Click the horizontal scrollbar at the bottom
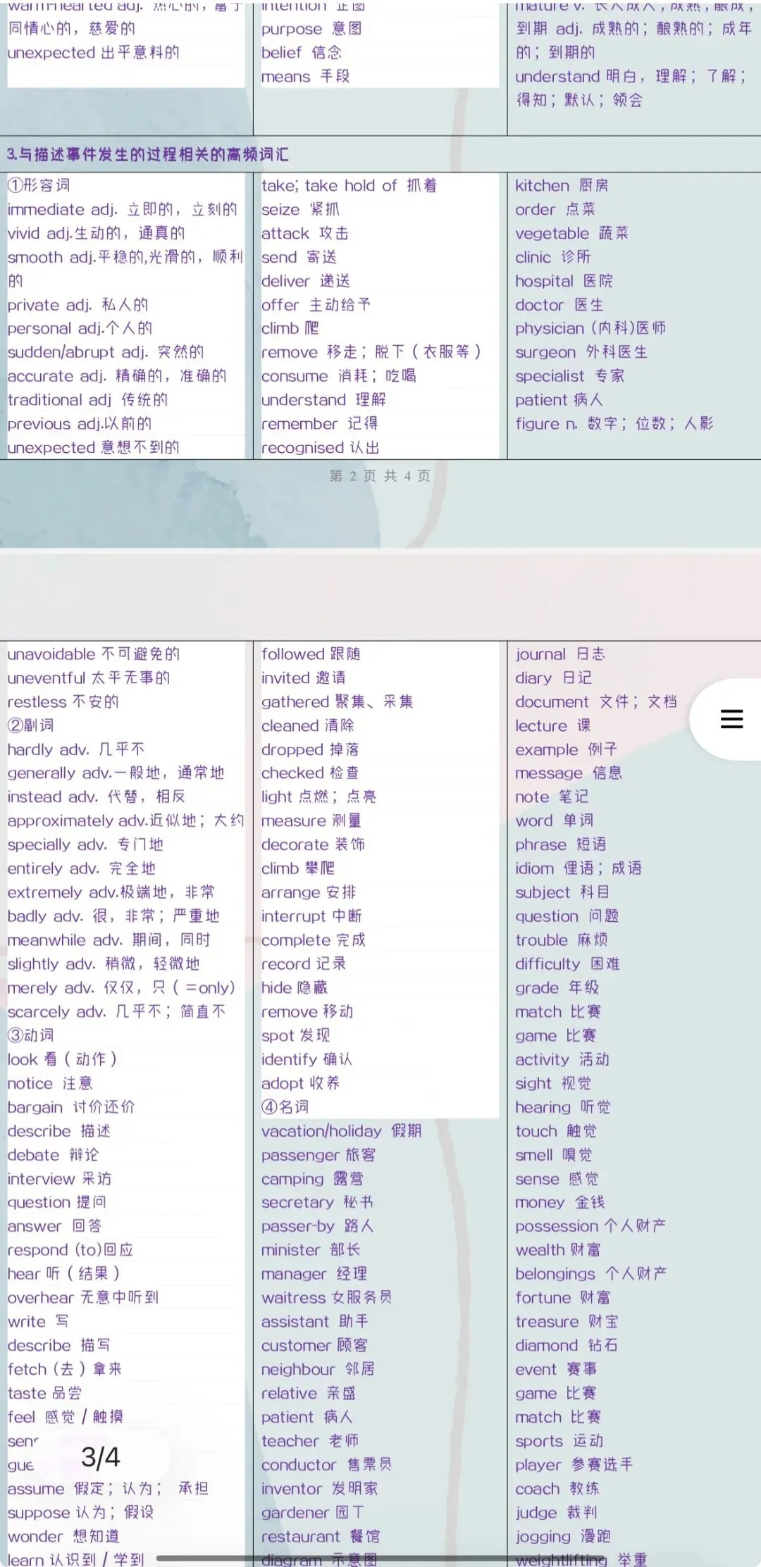 (x=380, y=1559)
